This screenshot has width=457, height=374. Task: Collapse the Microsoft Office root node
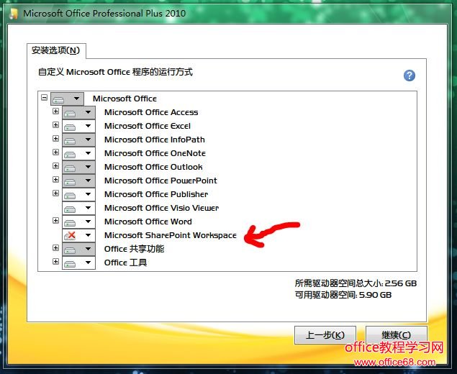(45, 97)
